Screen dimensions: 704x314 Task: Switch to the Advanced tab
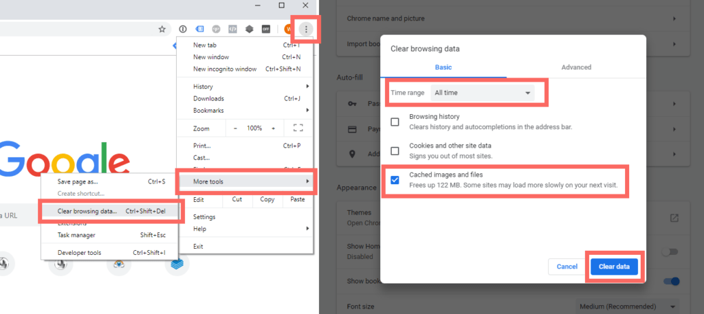click(576, 67)
